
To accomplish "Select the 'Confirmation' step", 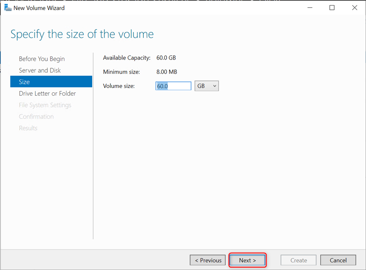I will tap(36, 116).
